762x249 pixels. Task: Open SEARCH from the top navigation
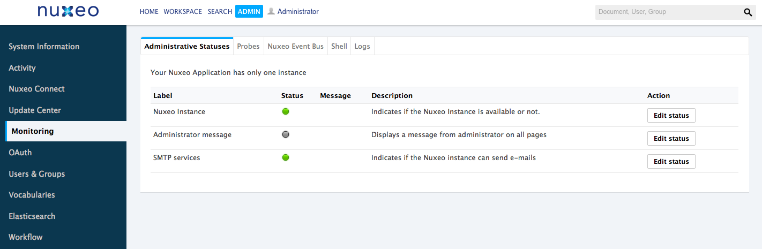(220, 11)
